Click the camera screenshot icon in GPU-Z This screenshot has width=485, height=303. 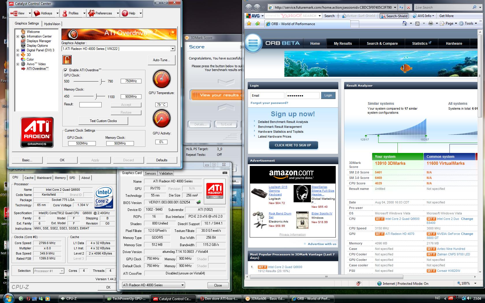pyautogui.click(x=225, y=173)
